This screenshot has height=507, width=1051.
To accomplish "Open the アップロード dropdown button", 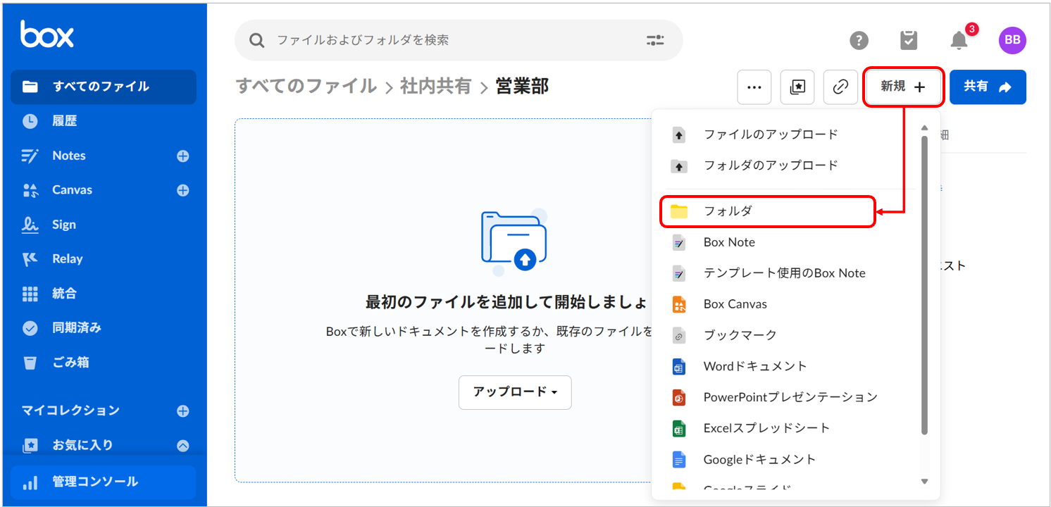I will tap(515, 392).
